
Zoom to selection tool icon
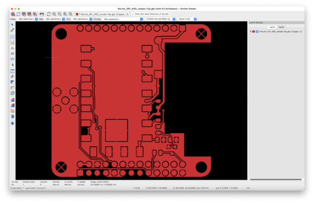(70, 14)
